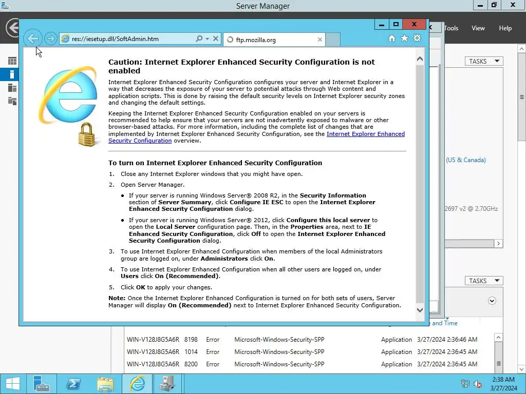
Task: Launch Windows PowerShell from the taskbar
Action: point(73,384)
